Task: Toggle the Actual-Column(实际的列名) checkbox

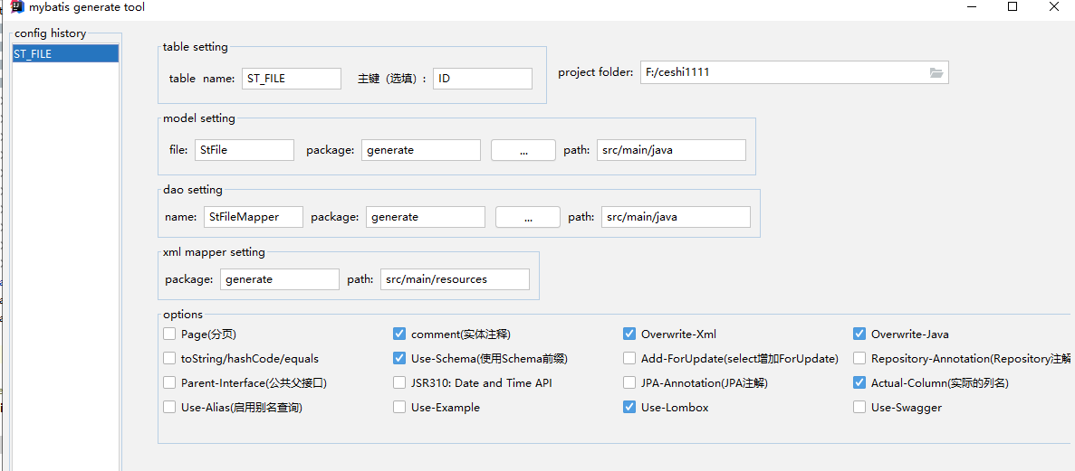Action: (x=859, y=383)
